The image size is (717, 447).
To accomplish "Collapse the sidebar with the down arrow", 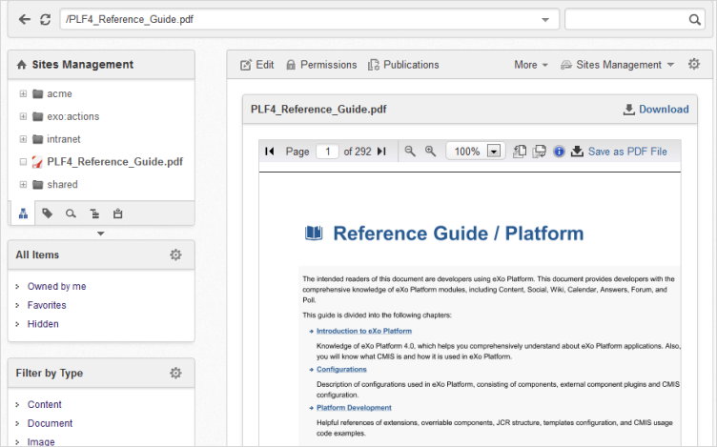I will coord(101,234).
